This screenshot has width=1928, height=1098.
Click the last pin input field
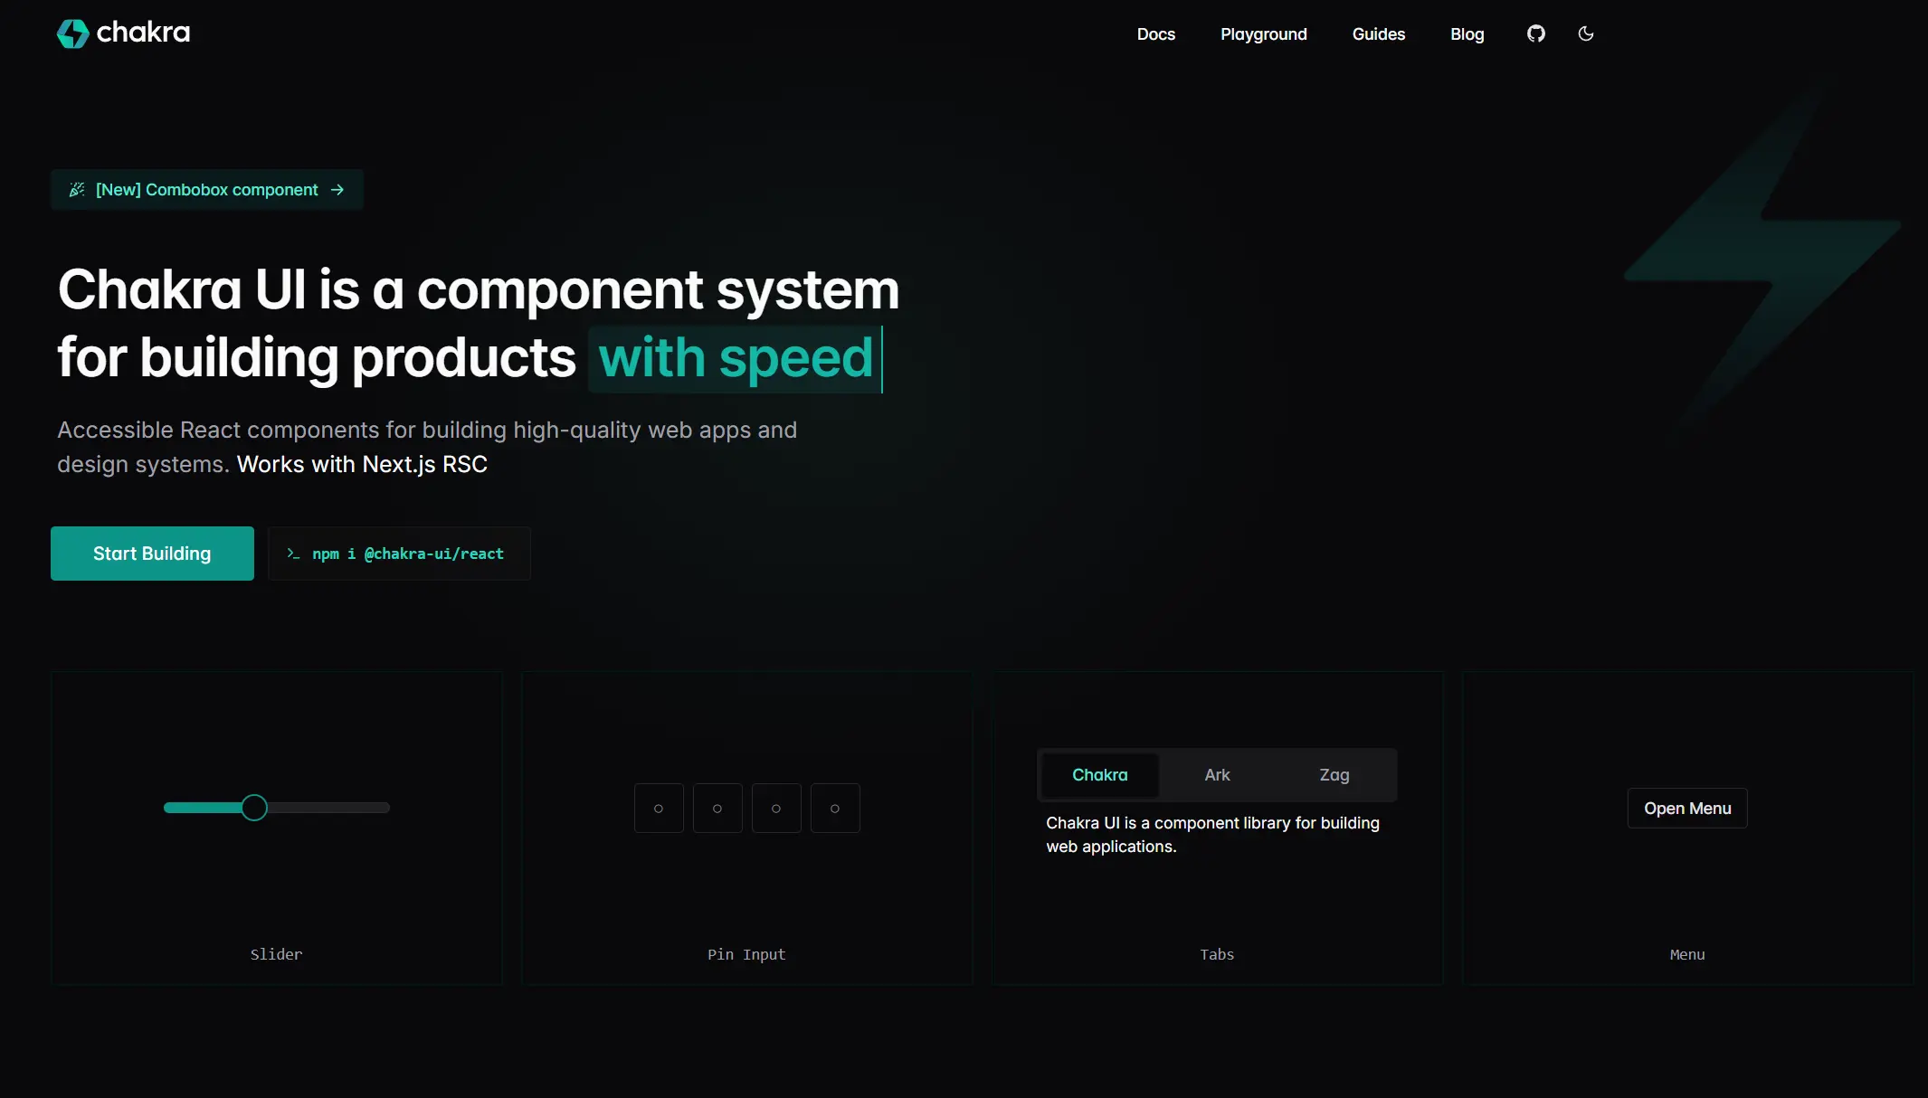tap(834, 808)
